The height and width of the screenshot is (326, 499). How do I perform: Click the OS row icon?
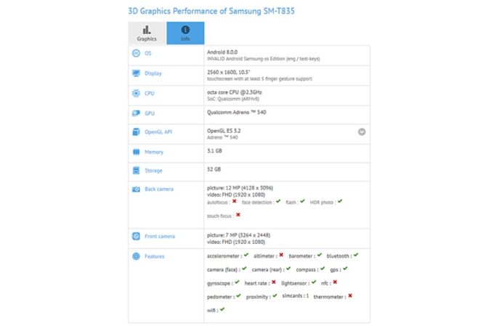coord(136,53)
